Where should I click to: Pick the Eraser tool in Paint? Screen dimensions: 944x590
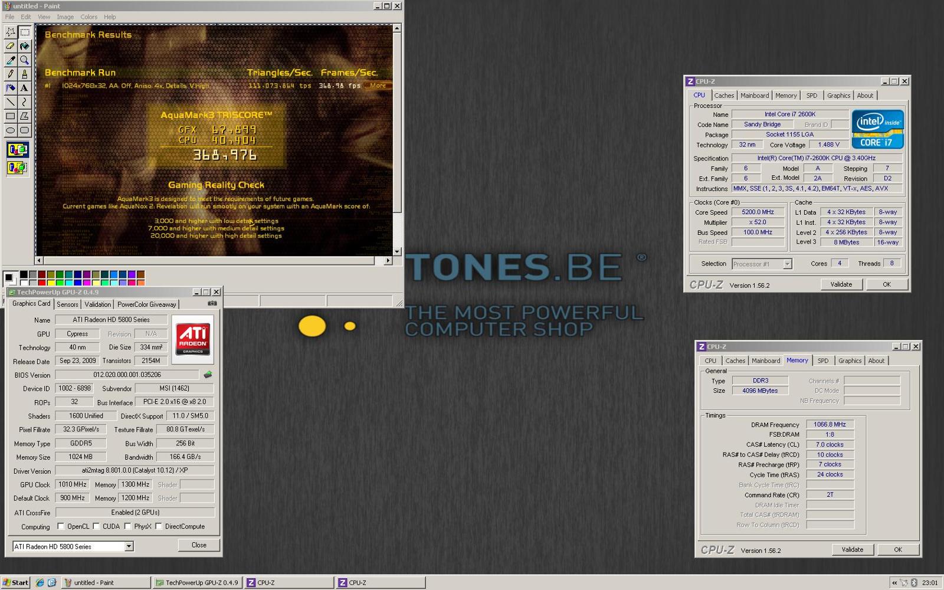tap(10, 46)
